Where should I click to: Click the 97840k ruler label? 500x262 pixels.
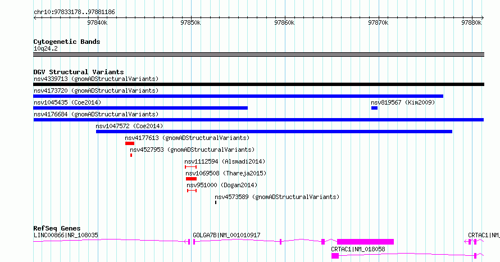click(x=97, y=22)
